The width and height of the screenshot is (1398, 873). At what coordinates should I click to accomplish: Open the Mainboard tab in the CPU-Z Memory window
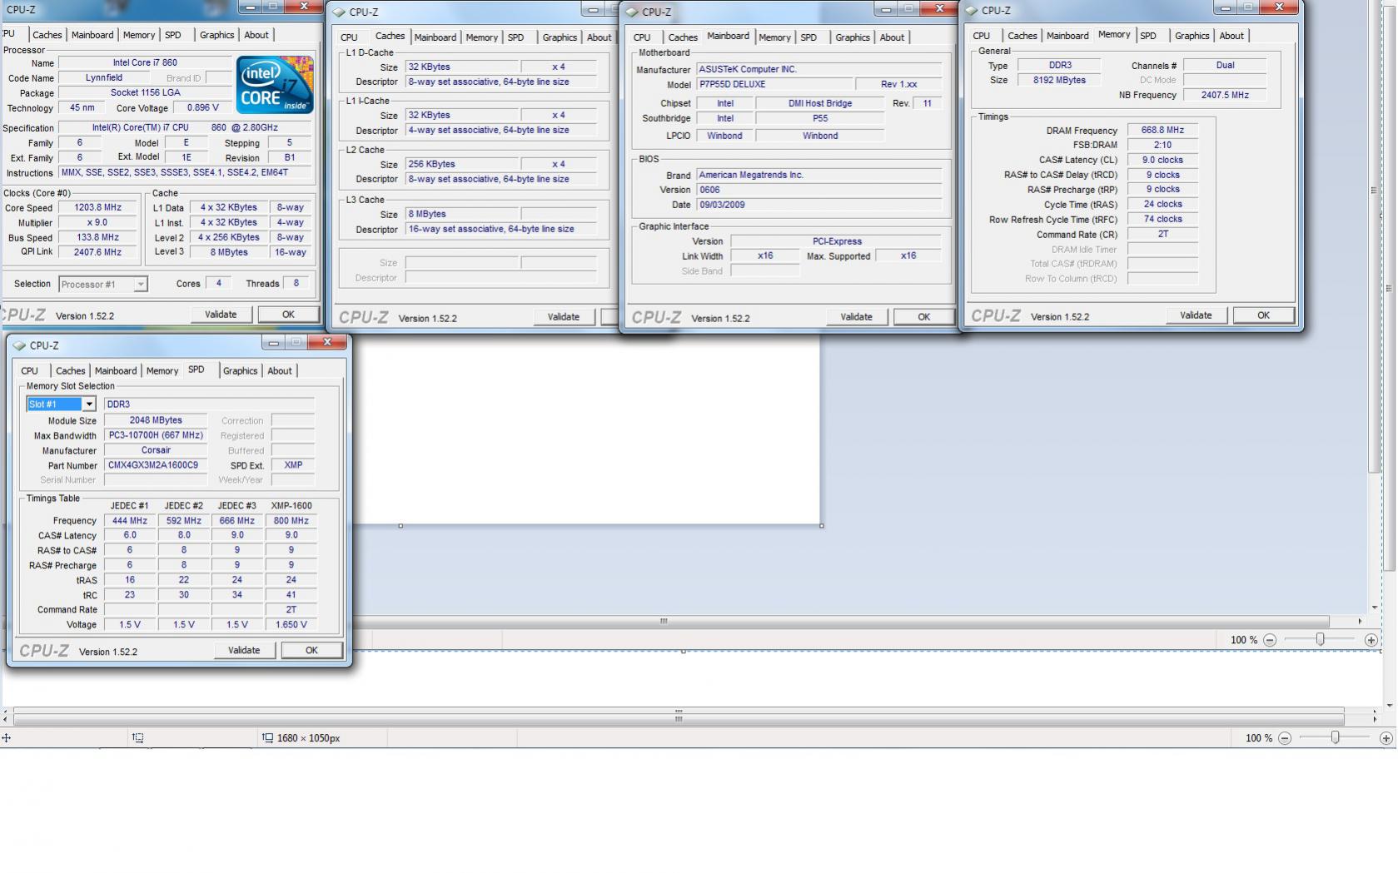[1067, 36]
